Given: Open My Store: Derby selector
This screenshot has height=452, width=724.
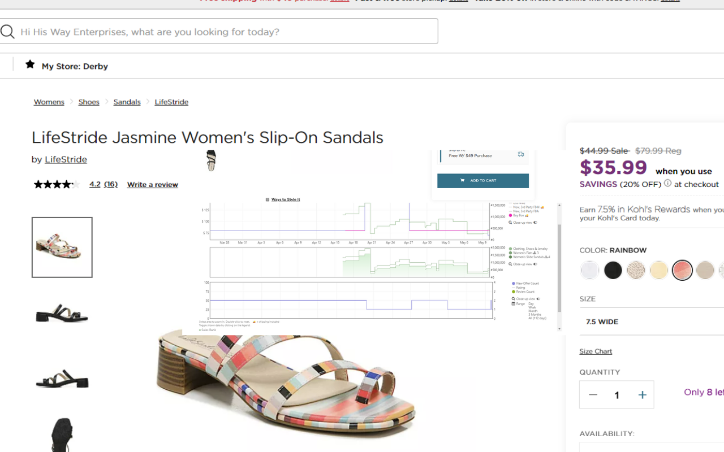Looking at the screenshot, I should (74, 66).
